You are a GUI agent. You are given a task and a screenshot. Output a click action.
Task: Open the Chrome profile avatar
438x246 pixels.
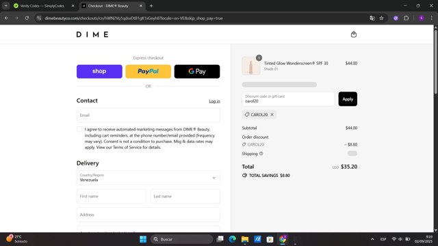pos(422,18)
